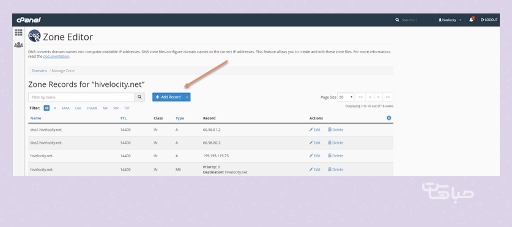Open the table settings gear
This screenshot has height=227, width=512.
[x=388, y=118]
